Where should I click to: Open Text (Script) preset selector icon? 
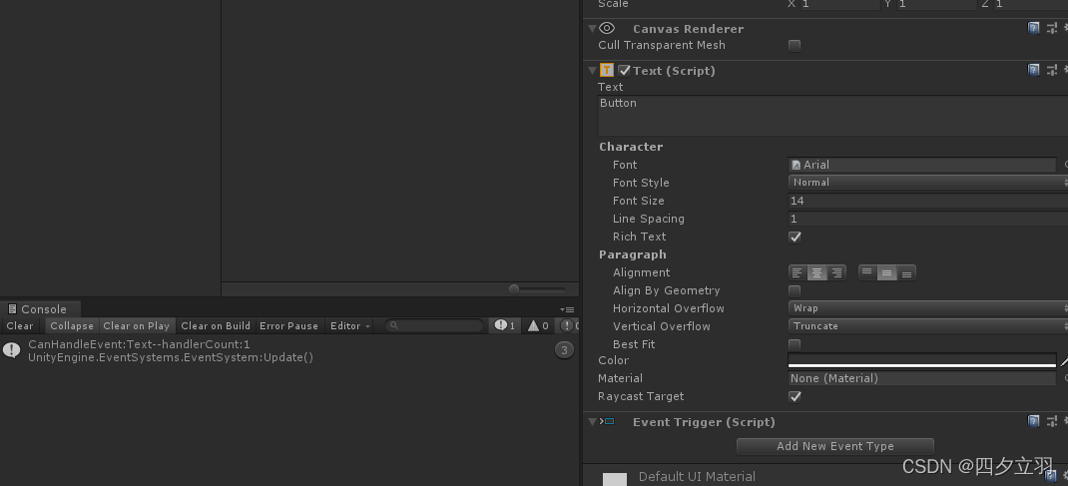[1052, 70]
